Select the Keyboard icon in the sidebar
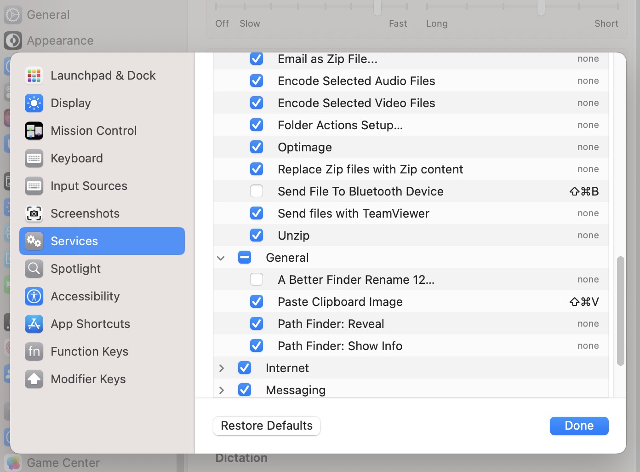This screenshot has height=472, width=640. [34, 158]
